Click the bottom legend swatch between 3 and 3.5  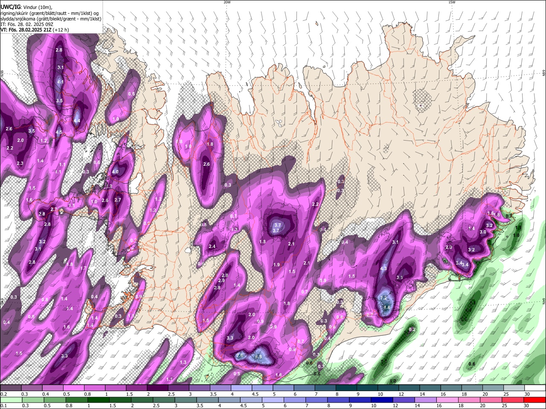[186, 400]
